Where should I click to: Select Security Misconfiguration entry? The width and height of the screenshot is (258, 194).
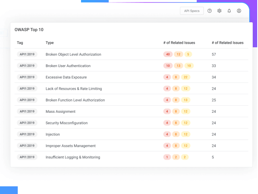click(x=131, y=123)
